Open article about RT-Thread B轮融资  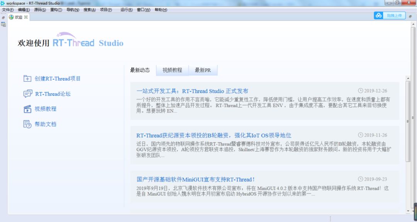point(214,135)
